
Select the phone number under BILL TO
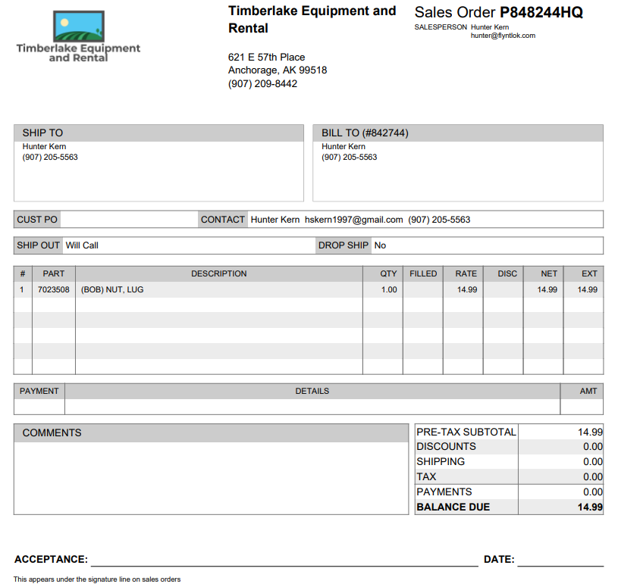click(350, 157)
